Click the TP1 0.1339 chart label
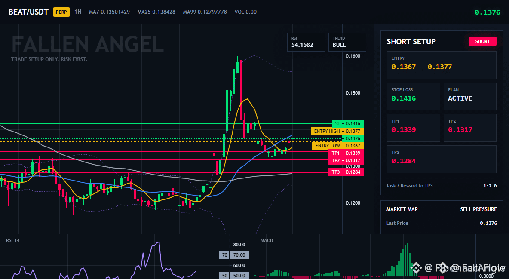Viewport: 509px width, 279px height. (x=346, y=153)
